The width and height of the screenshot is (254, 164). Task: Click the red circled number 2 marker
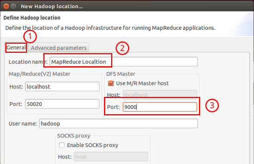point(122,48)
